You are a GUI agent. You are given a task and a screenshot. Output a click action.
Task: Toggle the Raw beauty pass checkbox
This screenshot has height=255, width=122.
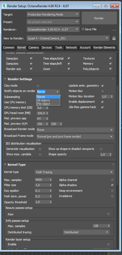tap(108, 214)
